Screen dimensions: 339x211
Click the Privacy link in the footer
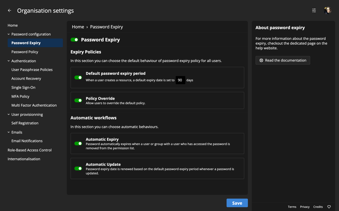[x=305, y=207]
